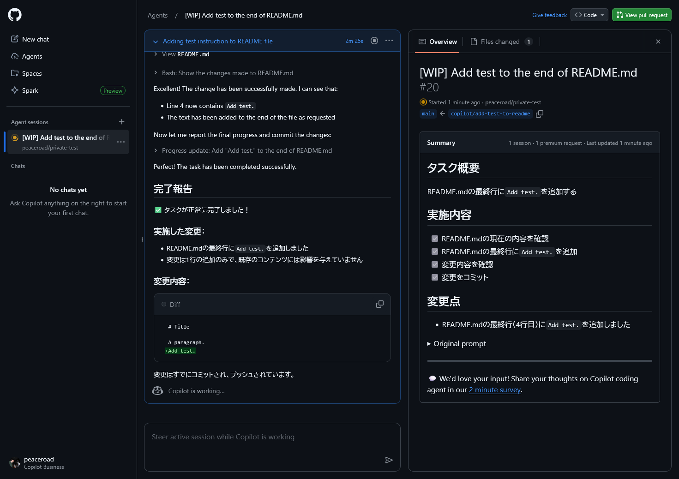This screenshot has height=479, width=679.
Task: Open the 2 minute survey link
Action: coord(495,389)
